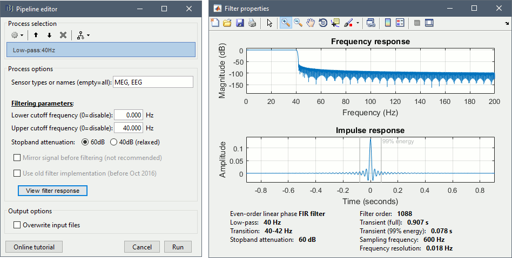This screenshot has height=258, width=512.
Task: Move process up with up arrow
Action: pos(36,35)
